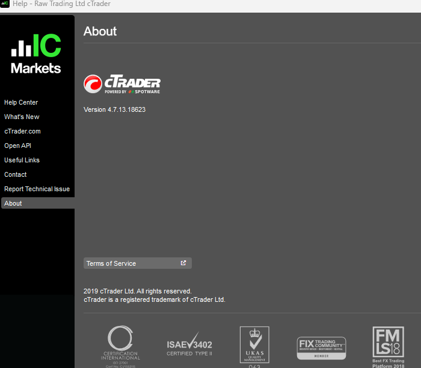Select Contact in sidebar
The image size is (421, 368).
[15, 174]
